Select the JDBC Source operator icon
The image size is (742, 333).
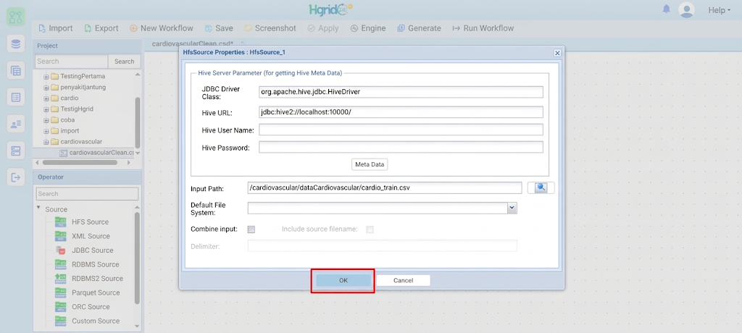coord(61,250)
